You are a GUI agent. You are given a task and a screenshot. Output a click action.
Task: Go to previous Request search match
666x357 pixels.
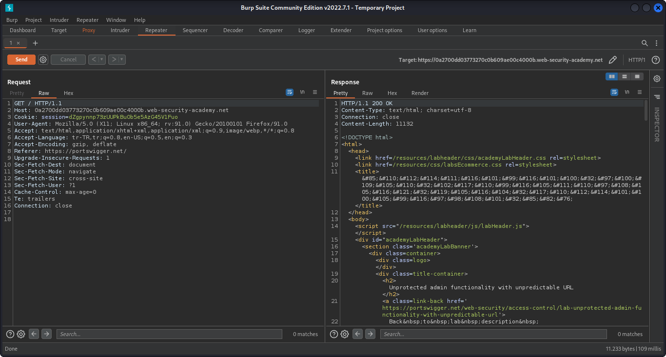click(34, 334)
